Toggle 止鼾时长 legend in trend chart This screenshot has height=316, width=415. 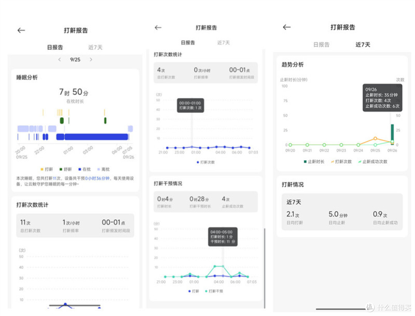(314, 161)
